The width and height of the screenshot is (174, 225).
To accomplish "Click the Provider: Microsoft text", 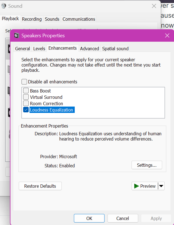I will (59, 157).
